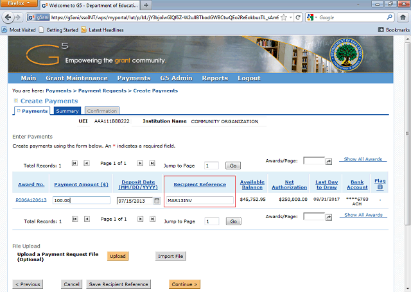Sort by Recipient Reference column
This screenshot has width=411, height=308.
200,184
